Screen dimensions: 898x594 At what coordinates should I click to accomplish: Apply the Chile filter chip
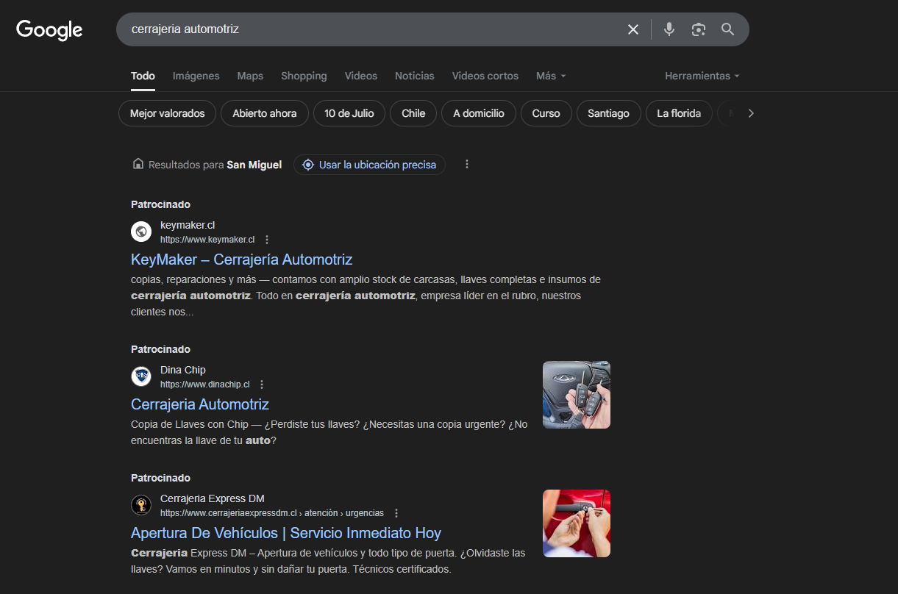click(x=413, y=113)
